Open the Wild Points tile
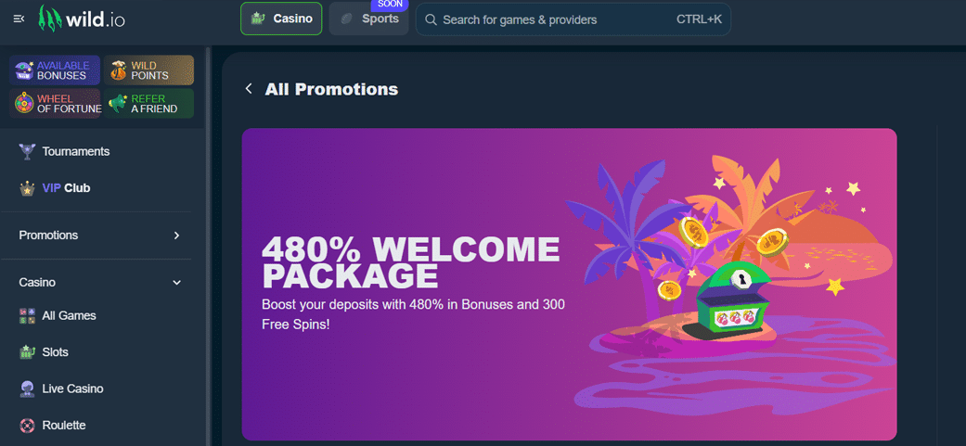The height and width of the screenshot is (446, 966). tap(148, 70)
